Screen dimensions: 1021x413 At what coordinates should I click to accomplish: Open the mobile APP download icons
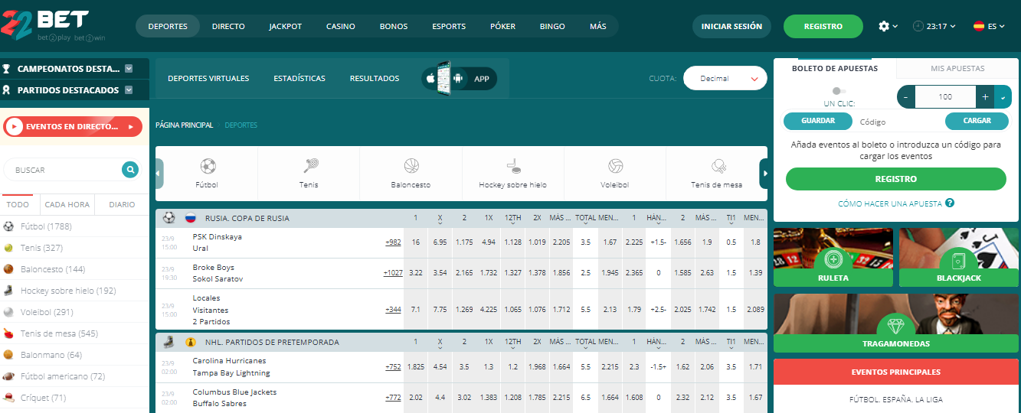(458, 79)
